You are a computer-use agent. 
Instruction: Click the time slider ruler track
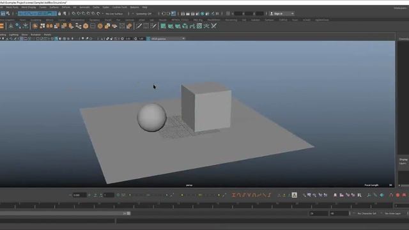(x=197, y=206)
